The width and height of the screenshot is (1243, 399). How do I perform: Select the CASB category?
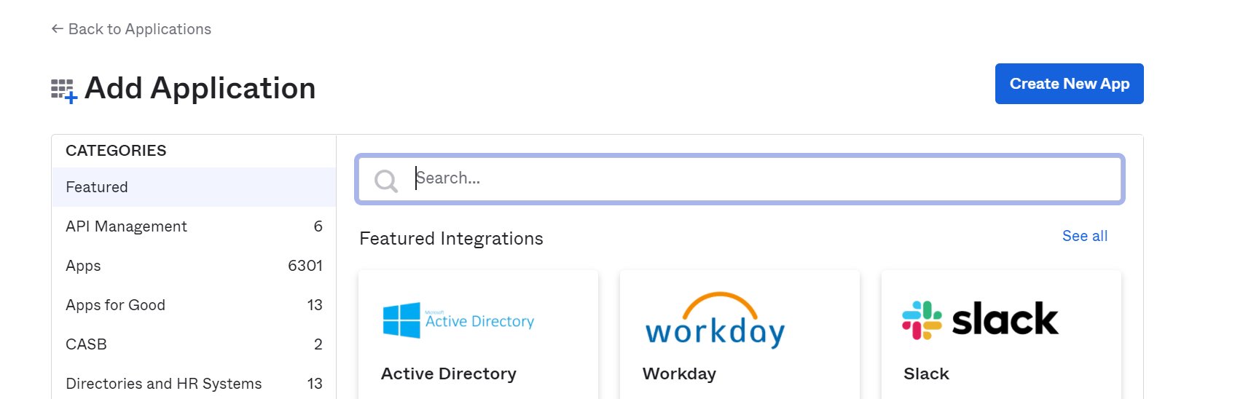click(x=86, y=344)
